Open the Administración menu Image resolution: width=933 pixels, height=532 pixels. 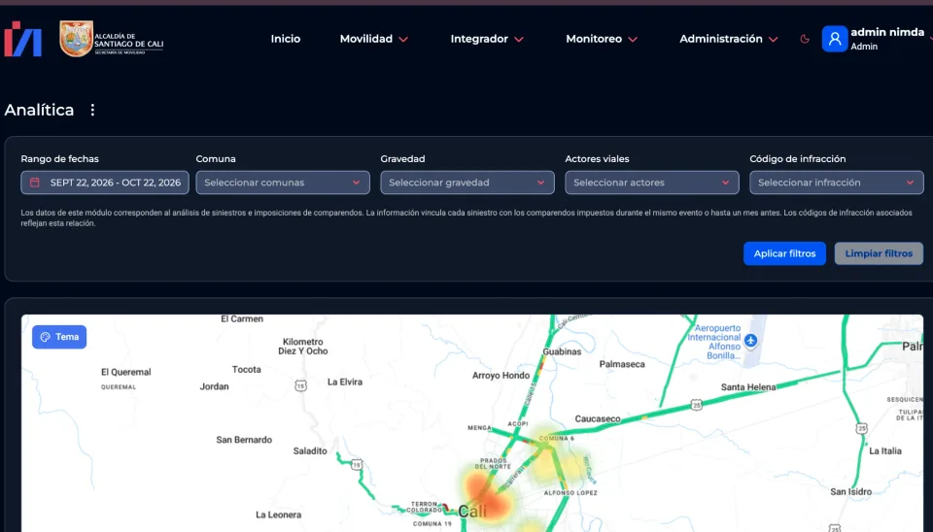(728, 39)
